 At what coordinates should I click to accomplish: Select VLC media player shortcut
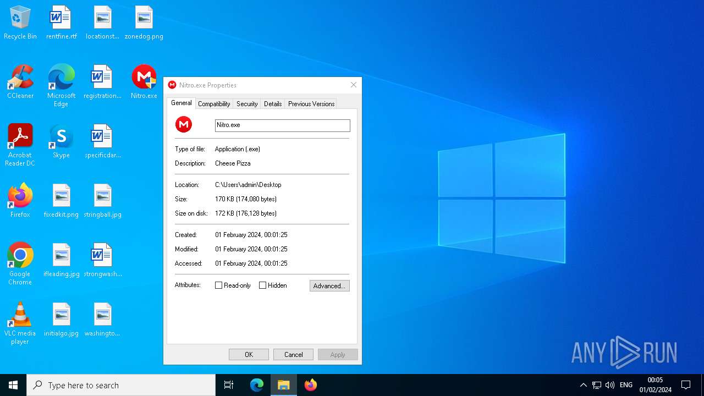[x=20, y=323]
